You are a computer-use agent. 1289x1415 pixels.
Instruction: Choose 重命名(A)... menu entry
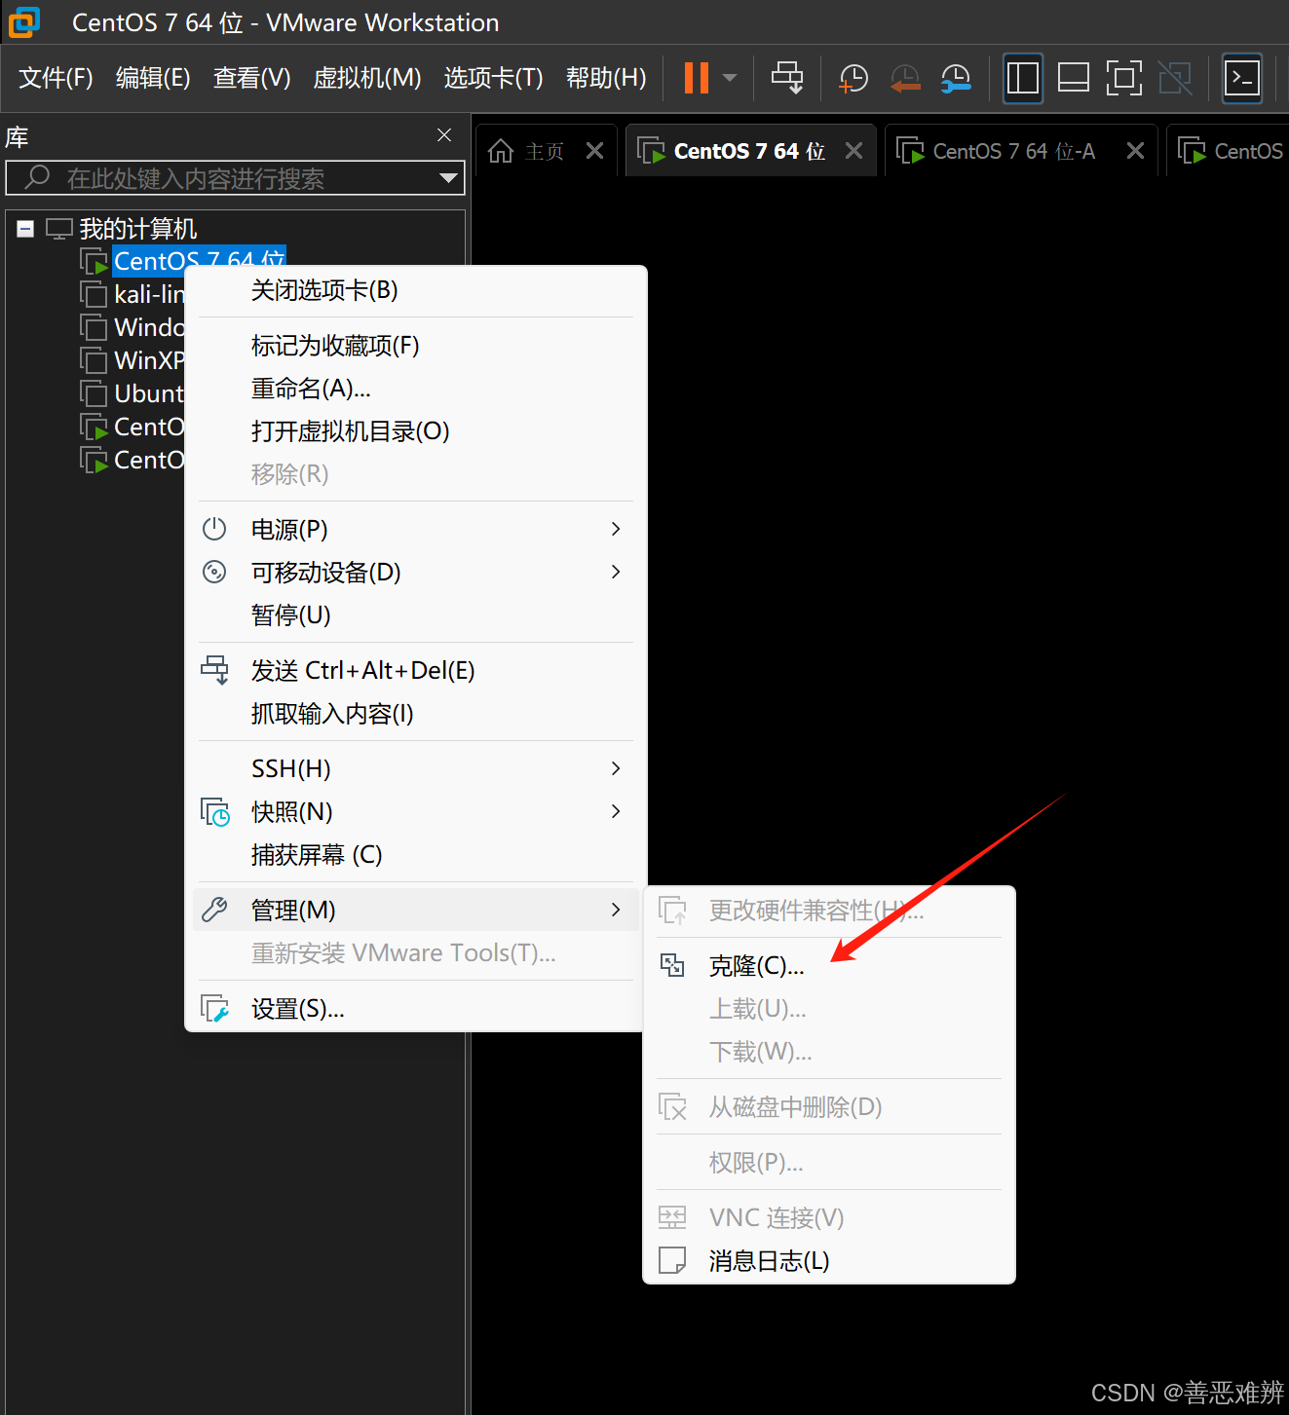(x=416, y=389)
